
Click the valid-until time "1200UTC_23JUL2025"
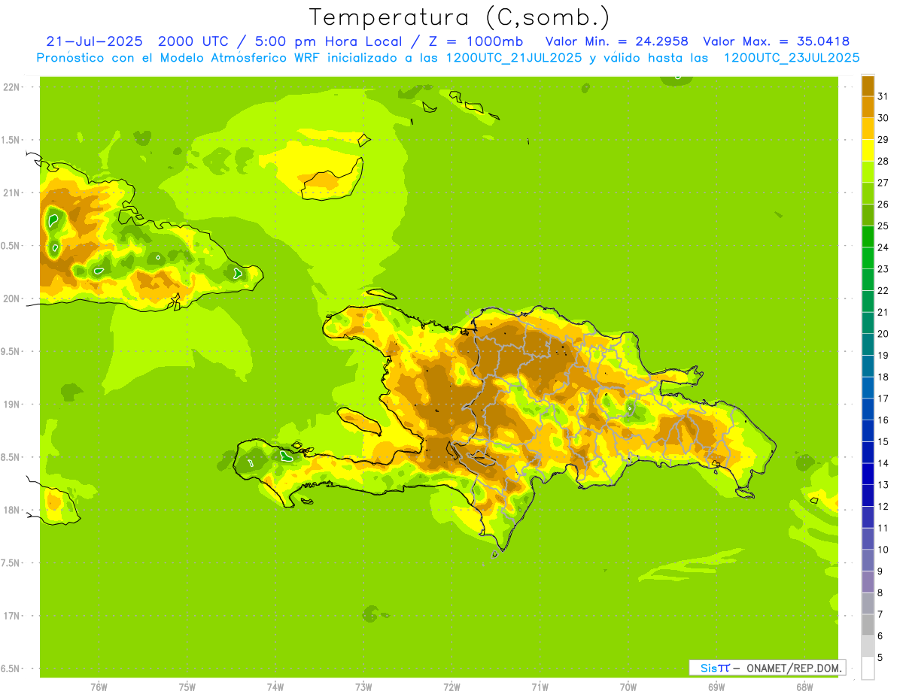pyautogui.click(x=791, y=58)
